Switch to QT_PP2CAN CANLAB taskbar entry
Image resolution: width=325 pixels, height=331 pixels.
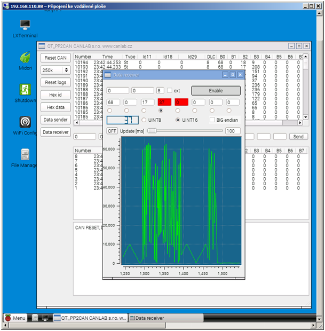[90, 318]
